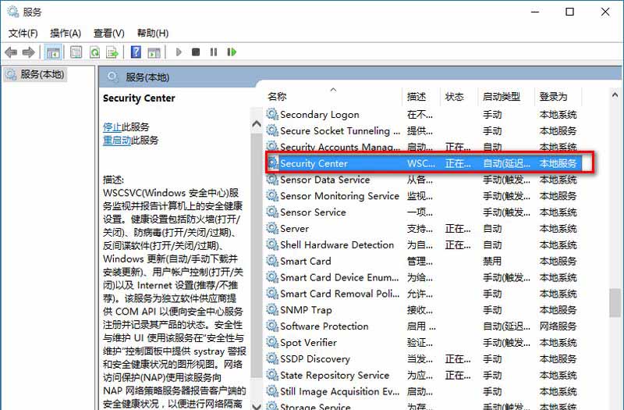
Task: Click the Refresh toolbar icon
Action: point(94,52)
